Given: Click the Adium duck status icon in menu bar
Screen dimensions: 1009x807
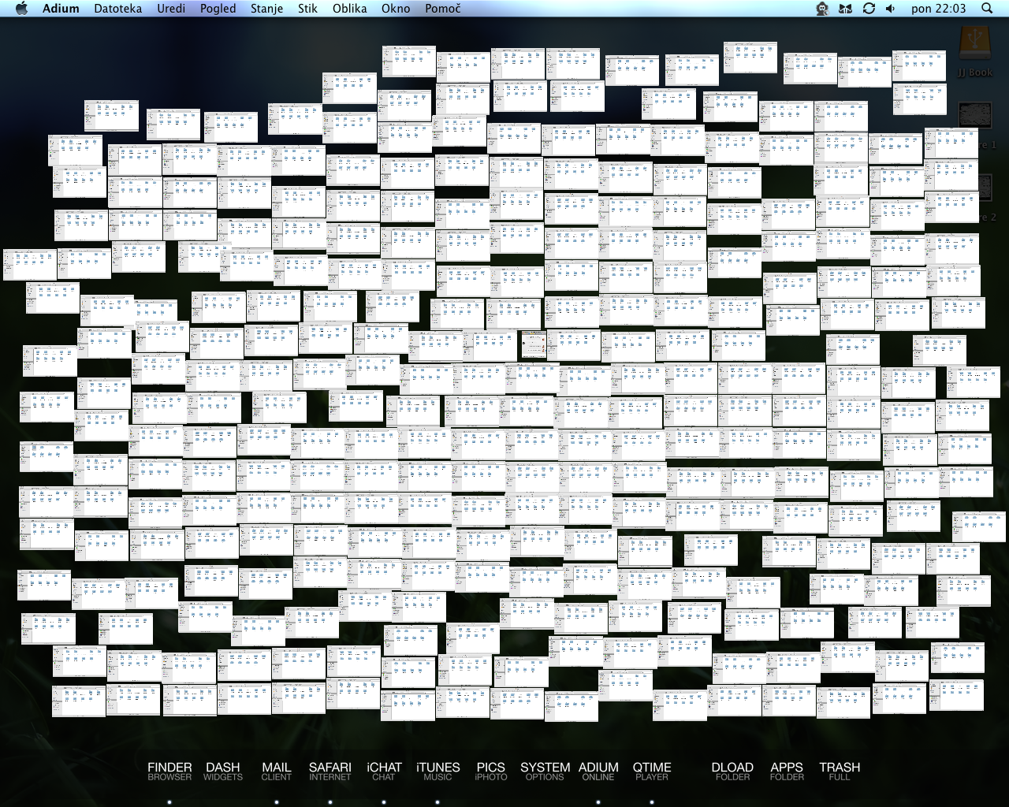Looking at the screenshot, I should pyautogui.click(x=822, y=9).
